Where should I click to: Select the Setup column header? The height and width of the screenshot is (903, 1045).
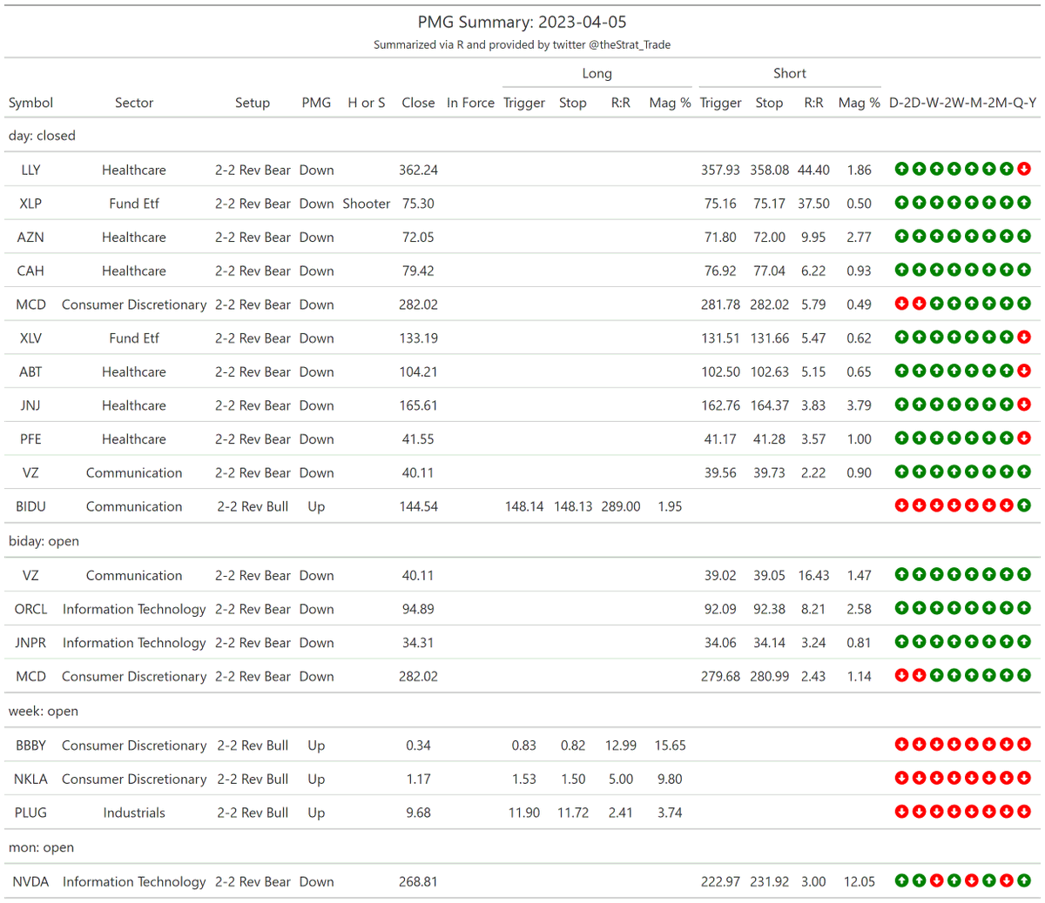tap(253, 103)
